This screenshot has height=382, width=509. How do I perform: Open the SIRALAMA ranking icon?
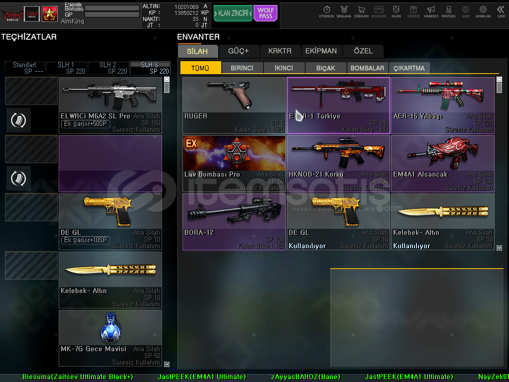(344, 12)
